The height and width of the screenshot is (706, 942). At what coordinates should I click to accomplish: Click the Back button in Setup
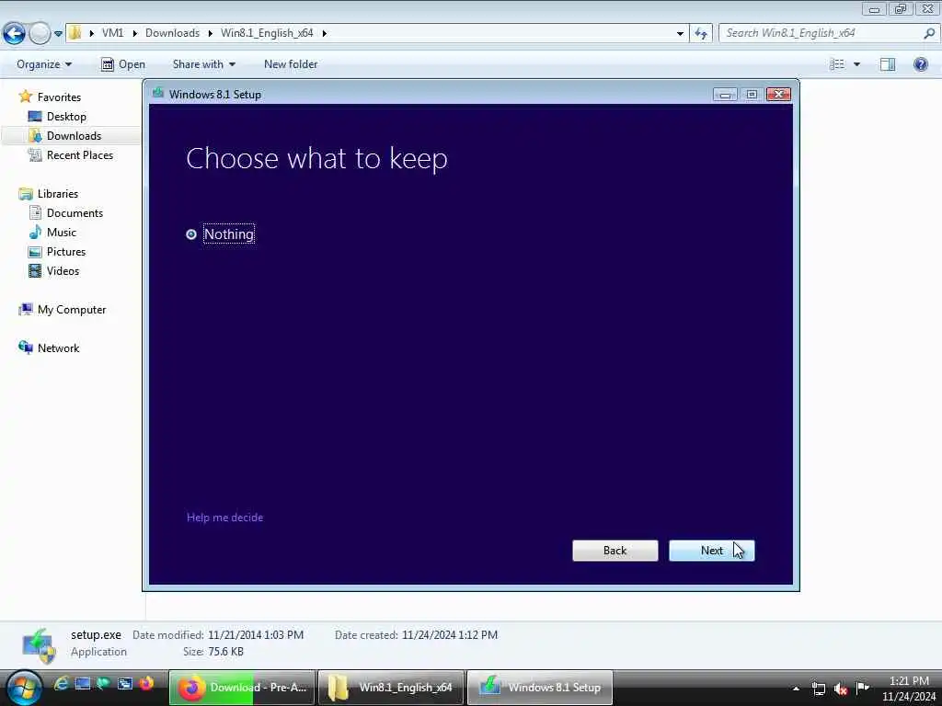point(615,551)
